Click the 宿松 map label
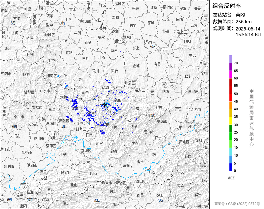264x209 pixels. coord(140,162)
